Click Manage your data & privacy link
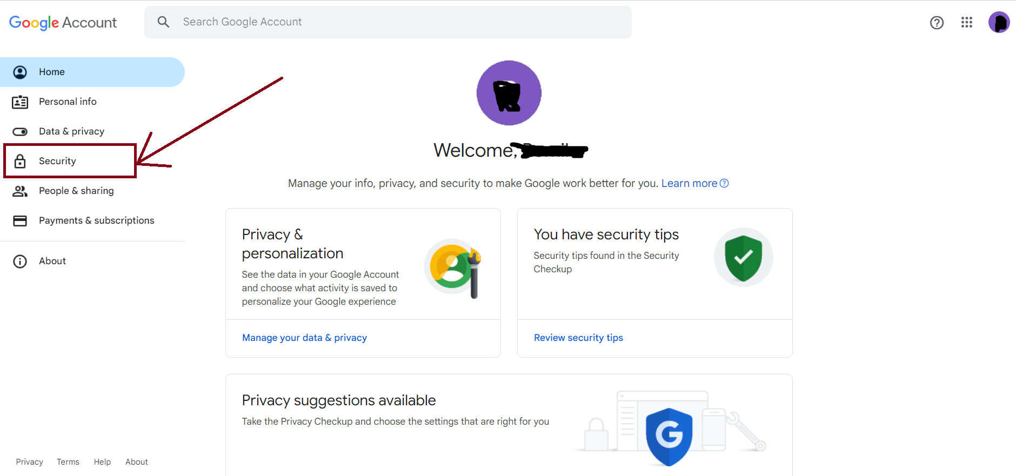The height and width of the screenshot is (476, 1016). (x=304, y=338)
